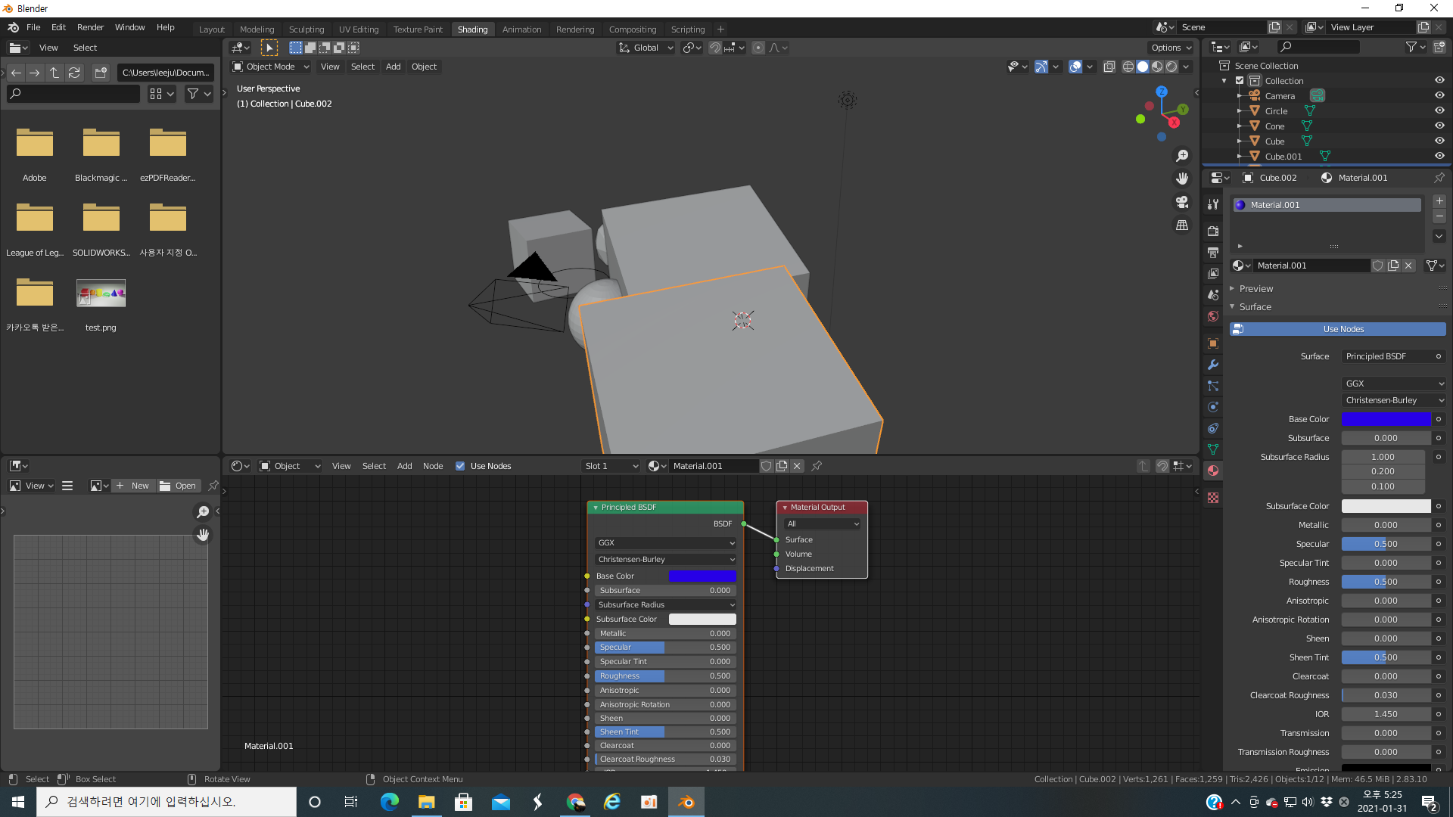Screen dimensions: 1453x817
Task: Hide the Camera object in outliner
Action: coord(1439,96)
